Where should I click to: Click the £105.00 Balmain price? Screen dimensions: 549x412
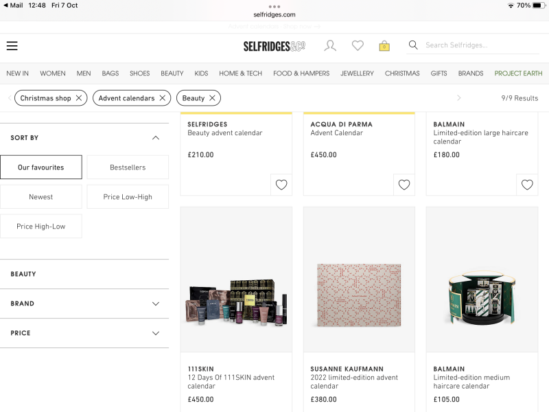coord(447,400)
